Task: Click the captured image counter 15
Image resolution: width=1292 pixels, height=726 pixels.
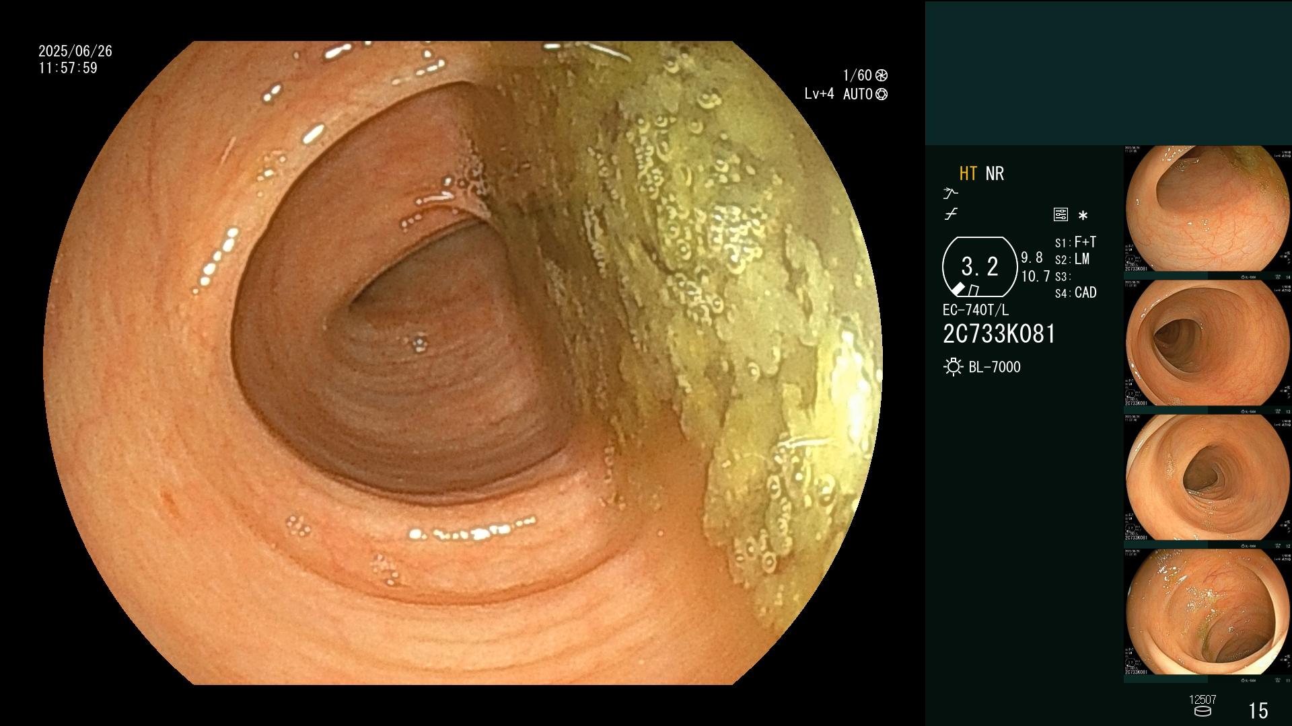Action: pyautogui.click(x=1258, y=711)
